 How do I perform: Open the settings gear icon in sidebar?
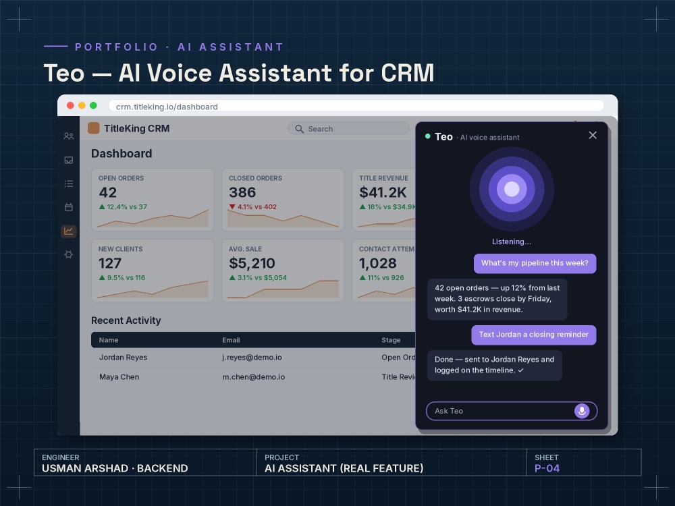pyautogui.click(x=68, y=255)
